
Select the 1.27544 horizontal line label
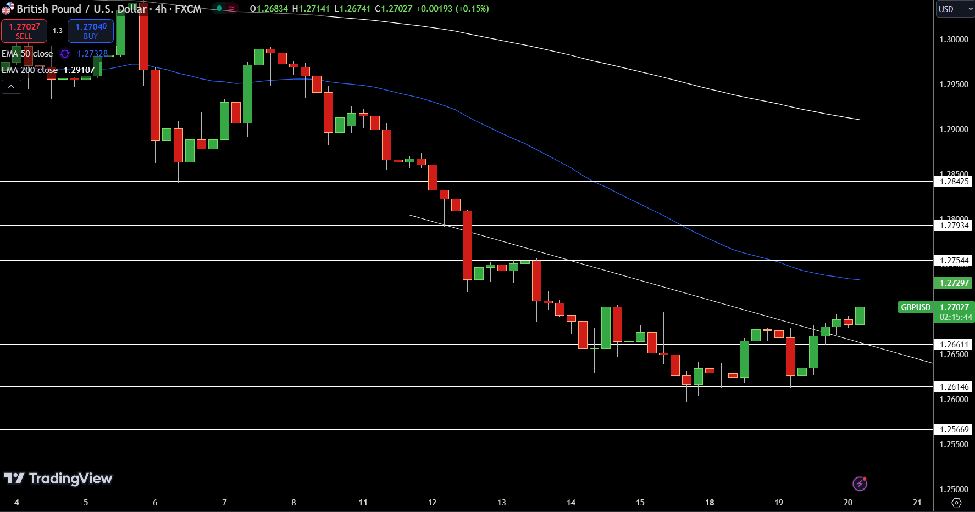point(954,261)
